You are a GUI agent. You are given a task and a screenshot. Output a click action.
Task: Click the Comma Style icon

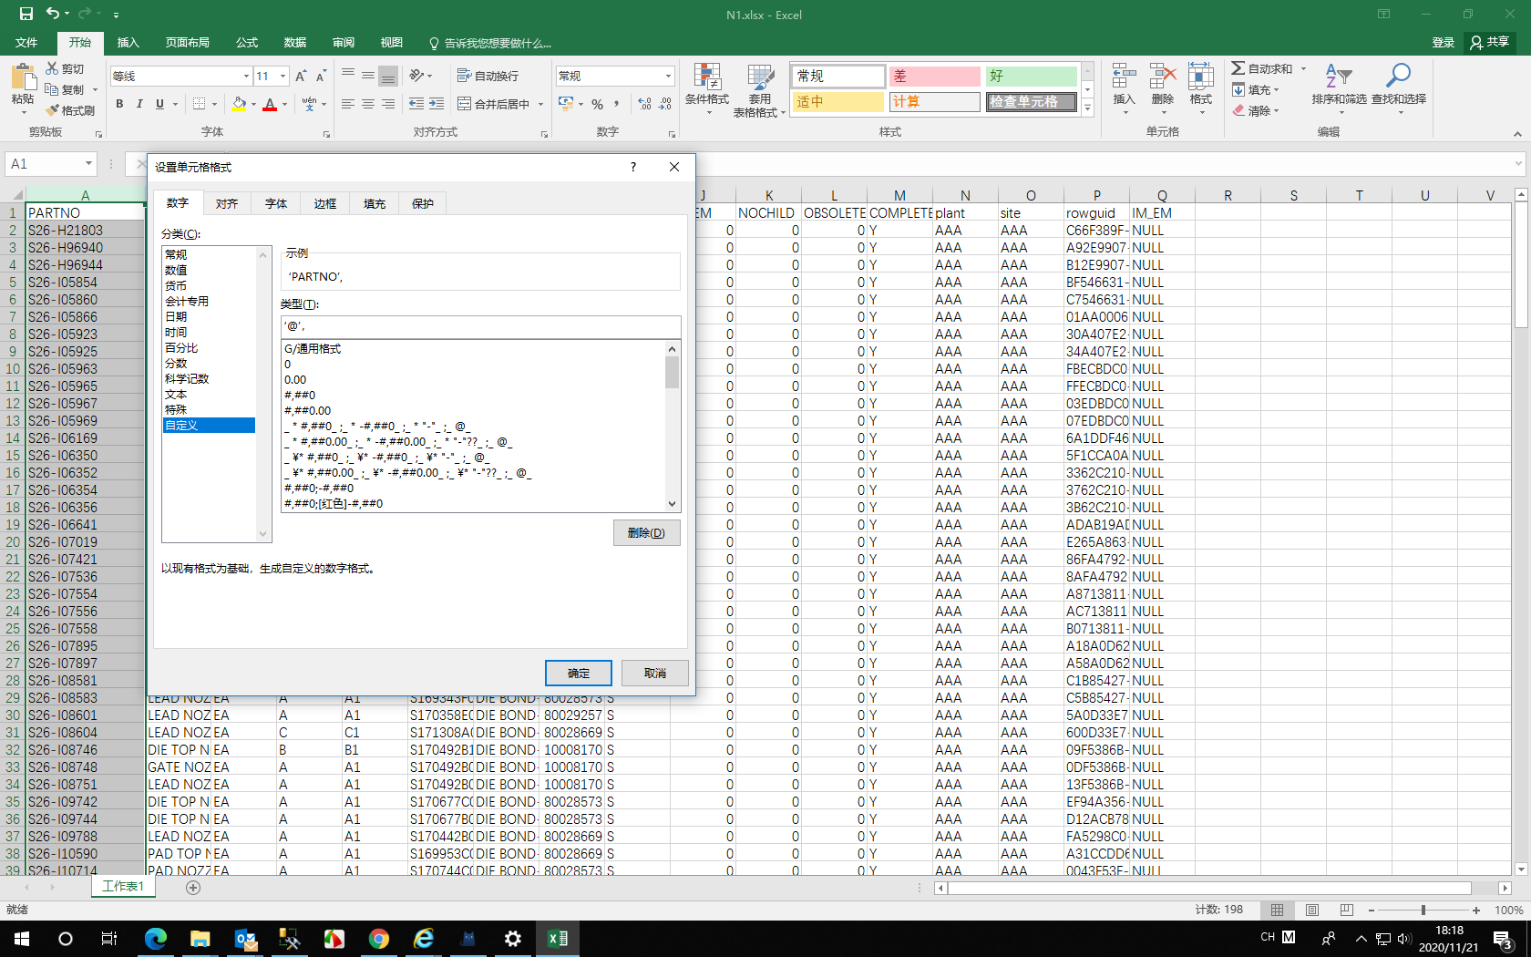click(x=617, y=104)
